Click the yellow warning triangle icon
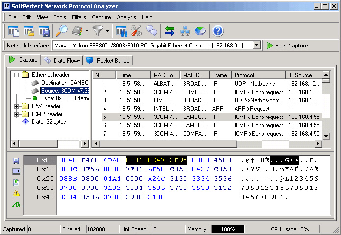 [16, 193]
